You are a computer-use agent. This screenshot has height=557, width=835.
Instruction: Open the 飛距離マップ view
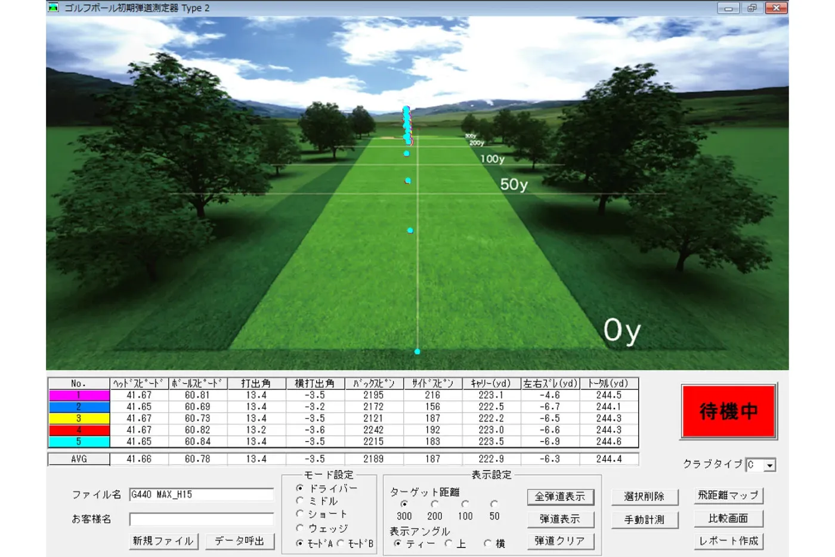[728, 495]
